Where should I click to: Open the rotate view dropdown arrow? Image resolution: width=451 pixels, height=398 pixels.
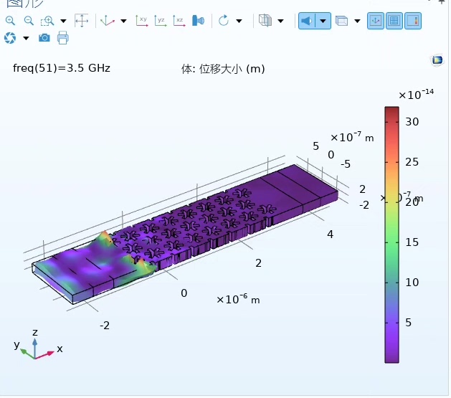tap(239, 21)
